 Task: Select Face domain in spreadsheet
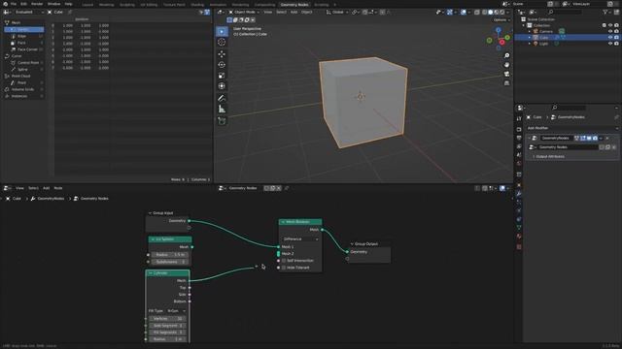24,43
